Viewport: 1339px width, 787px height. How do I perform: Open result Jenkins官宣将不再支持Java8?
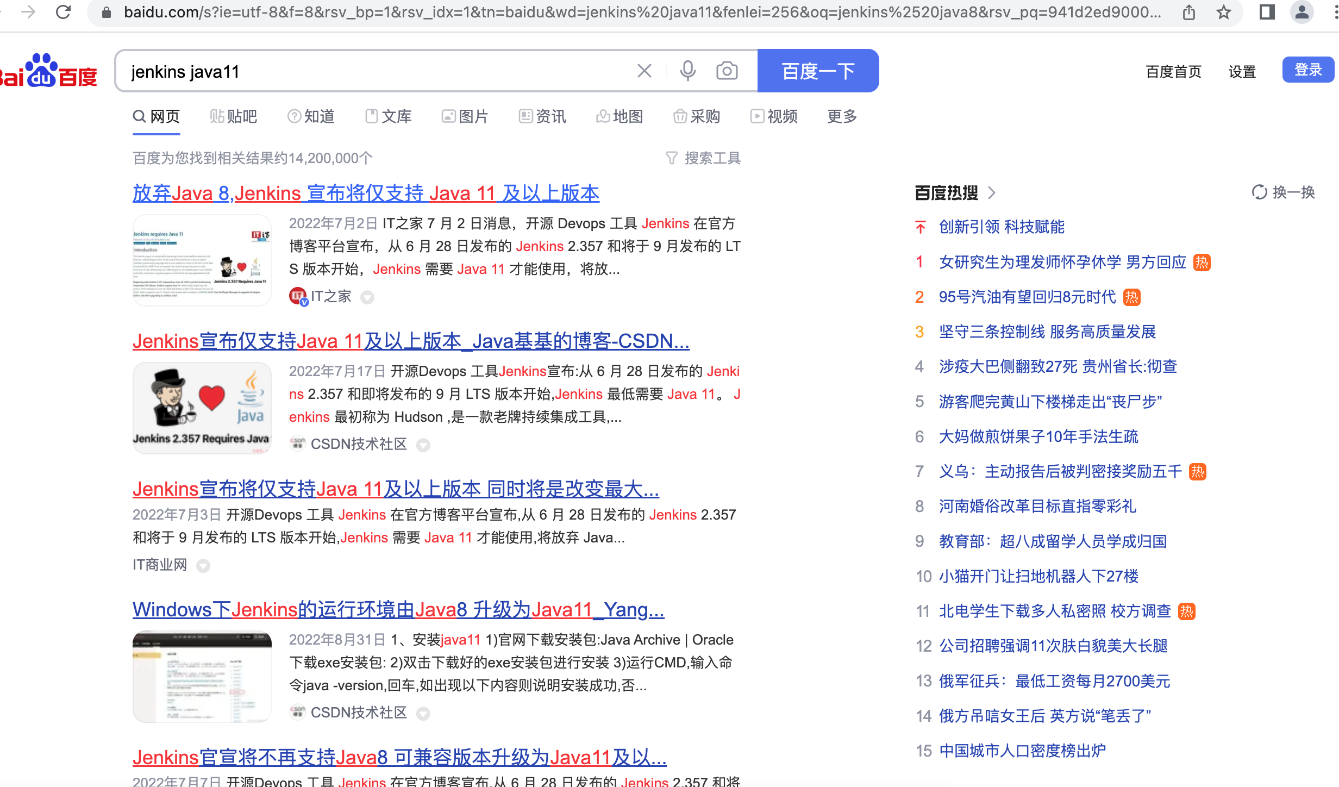click(399, 758)
